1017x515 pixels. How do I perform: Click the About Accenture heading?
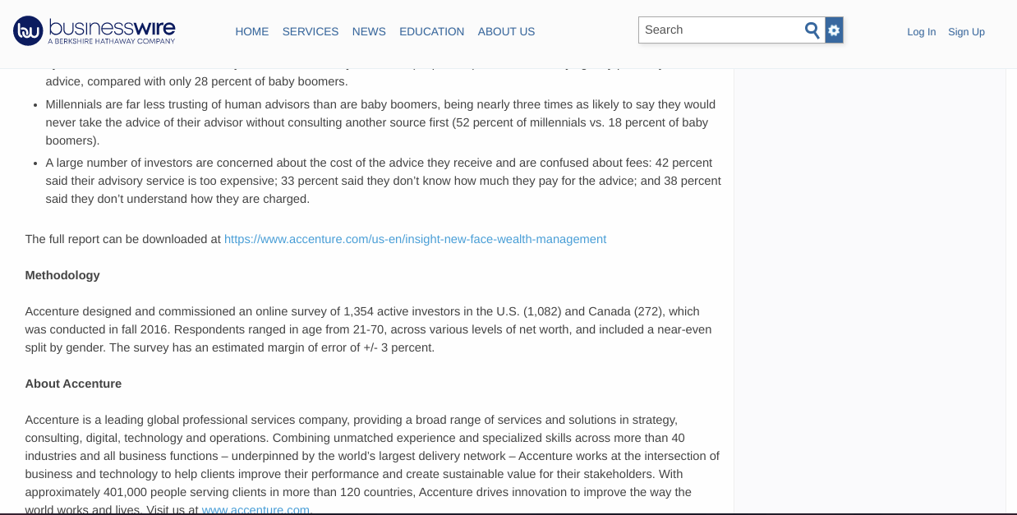click(x=73, y=384)
